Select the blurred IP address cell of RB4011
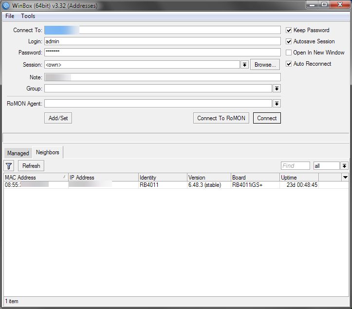Image resolution: width=352 pixels, height=309 pixels. click(103, 185)
